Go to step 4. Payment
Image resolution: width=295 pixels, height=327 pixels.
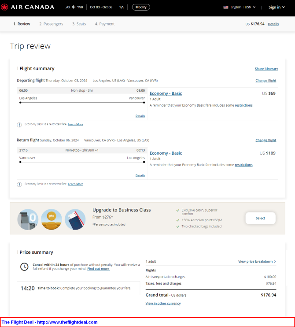tap(105, 24)
